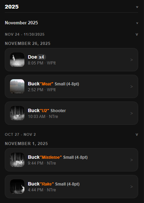The image size is (144, 203).
Task: Click the arrow on the Buck "U2" entry
Action: click(x=132, y=113)
